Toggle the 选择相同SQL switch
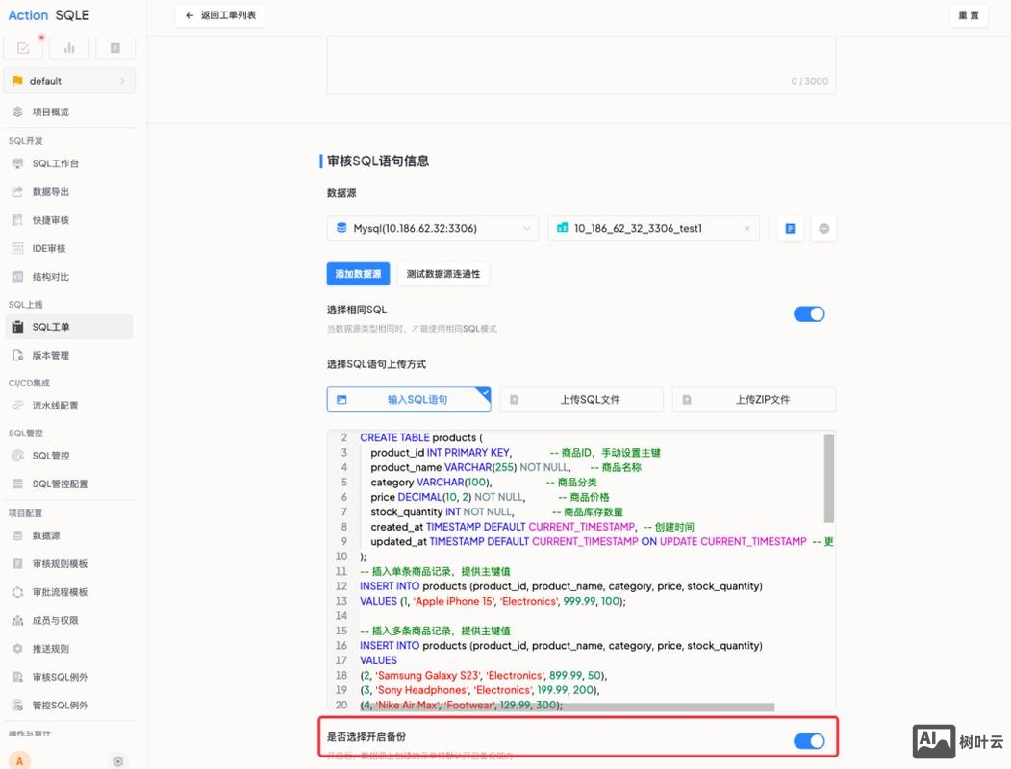 808,314
